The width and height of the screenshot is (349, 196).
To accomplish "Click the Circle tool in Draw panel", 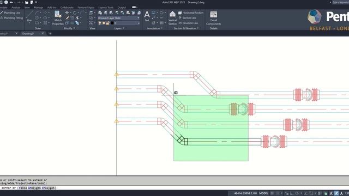I will click(37, 18).
